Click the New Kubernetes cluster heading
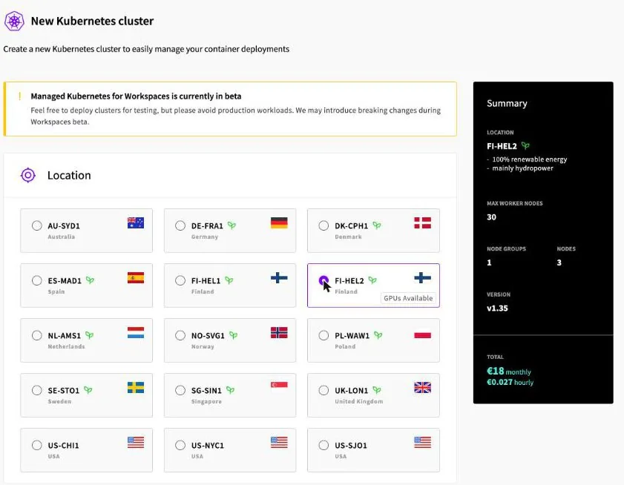The image size is (624, 485). 92,21
